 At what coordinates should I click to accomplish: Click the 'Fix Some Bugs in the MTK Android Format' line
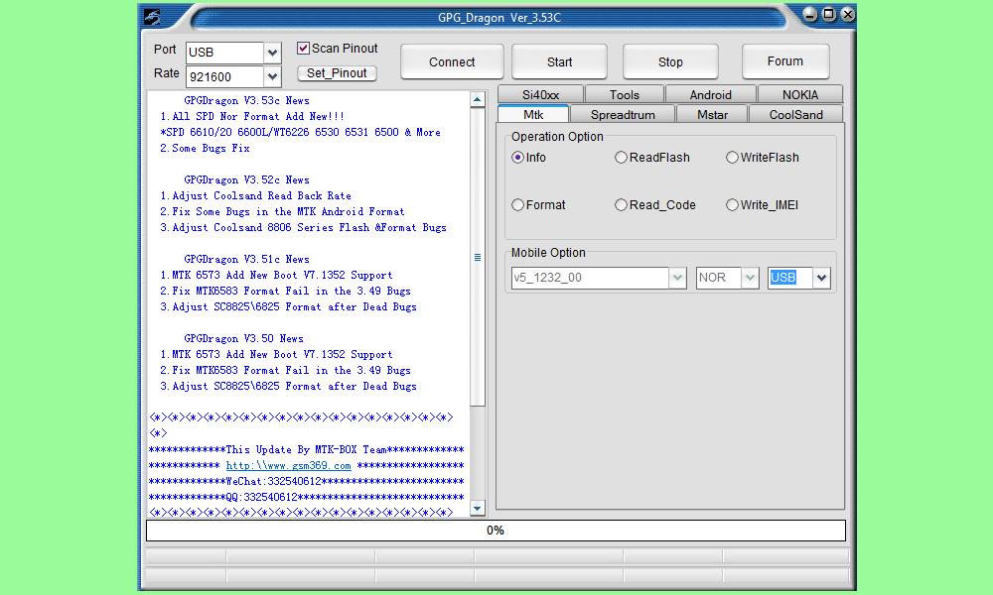pos(282,212)
